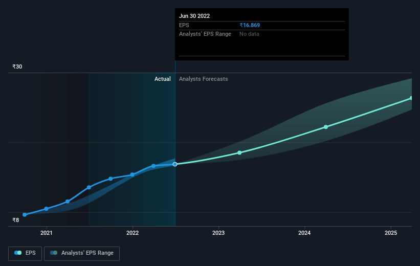
Task: Click the EPS data point at 2021
Action: [47, 209]
